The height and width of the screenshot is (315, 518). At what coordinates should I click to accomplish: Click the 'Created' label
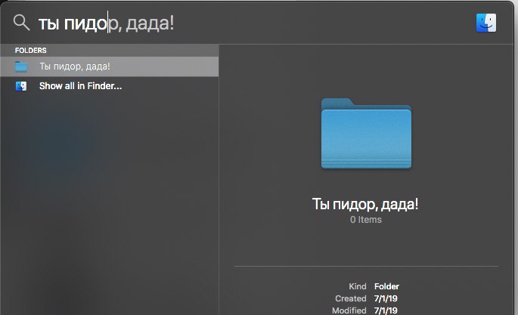pos(351,298)
